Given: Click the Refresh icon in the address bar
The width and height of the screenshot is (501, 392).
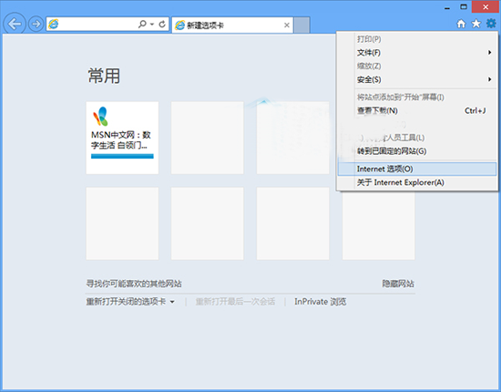Looking at the screenshot, I should 162,24.
